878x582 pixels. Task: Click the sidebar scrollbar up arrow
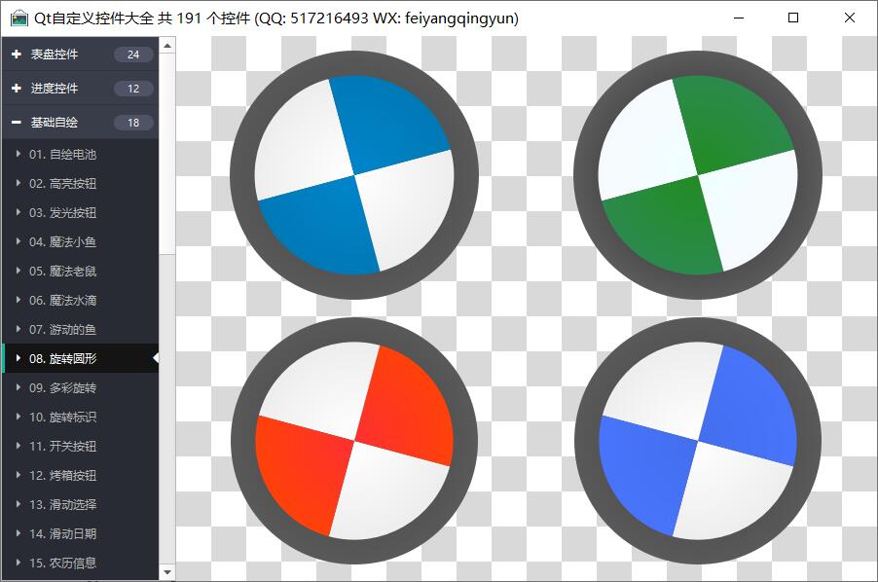click(166, 45)
